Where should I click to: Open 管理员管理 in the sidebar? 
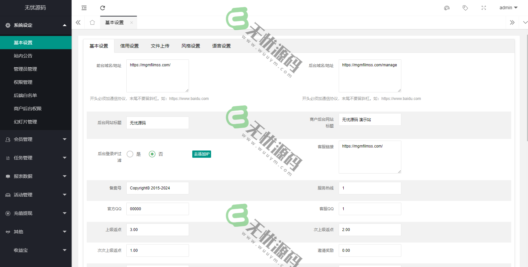click(36, 69)
